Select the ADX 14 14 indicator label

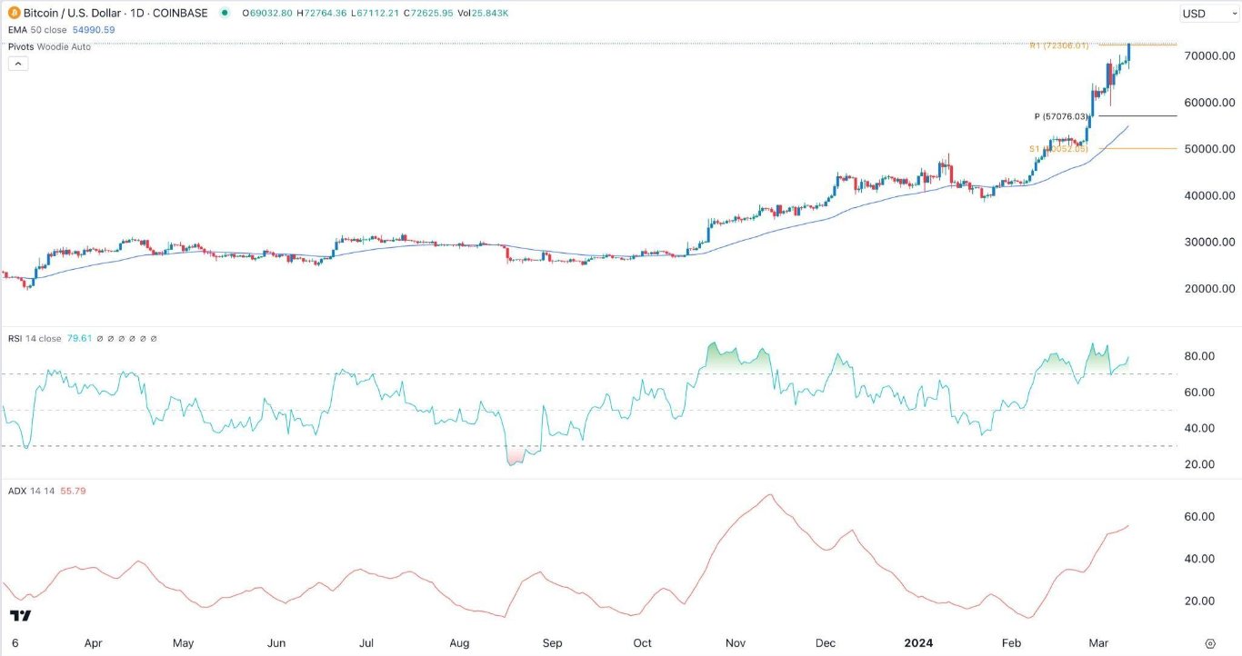coord(30,491)
